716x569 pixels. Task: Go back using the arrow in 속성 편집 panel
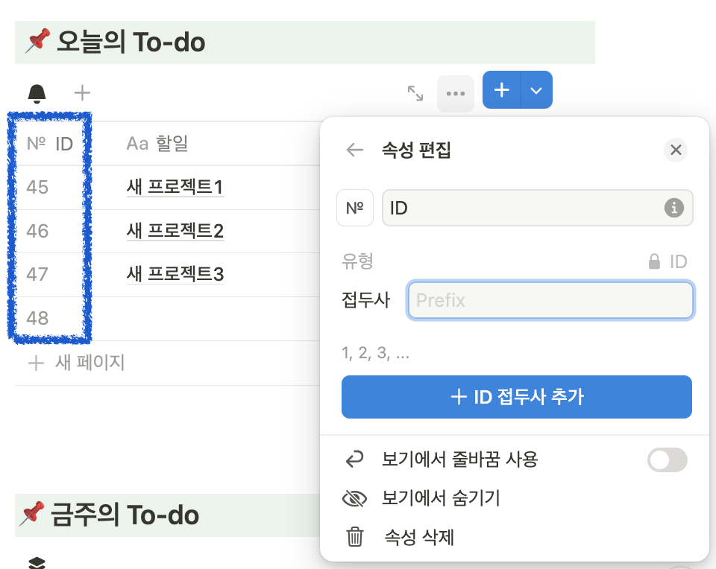pyautogui.click(x=355, y=150)
